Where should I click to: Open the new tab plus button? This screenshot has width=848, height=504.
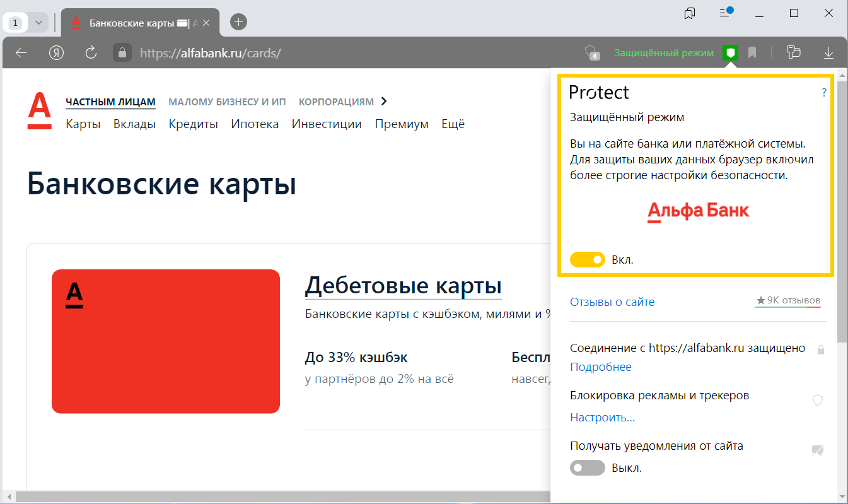tap(238, 22)
